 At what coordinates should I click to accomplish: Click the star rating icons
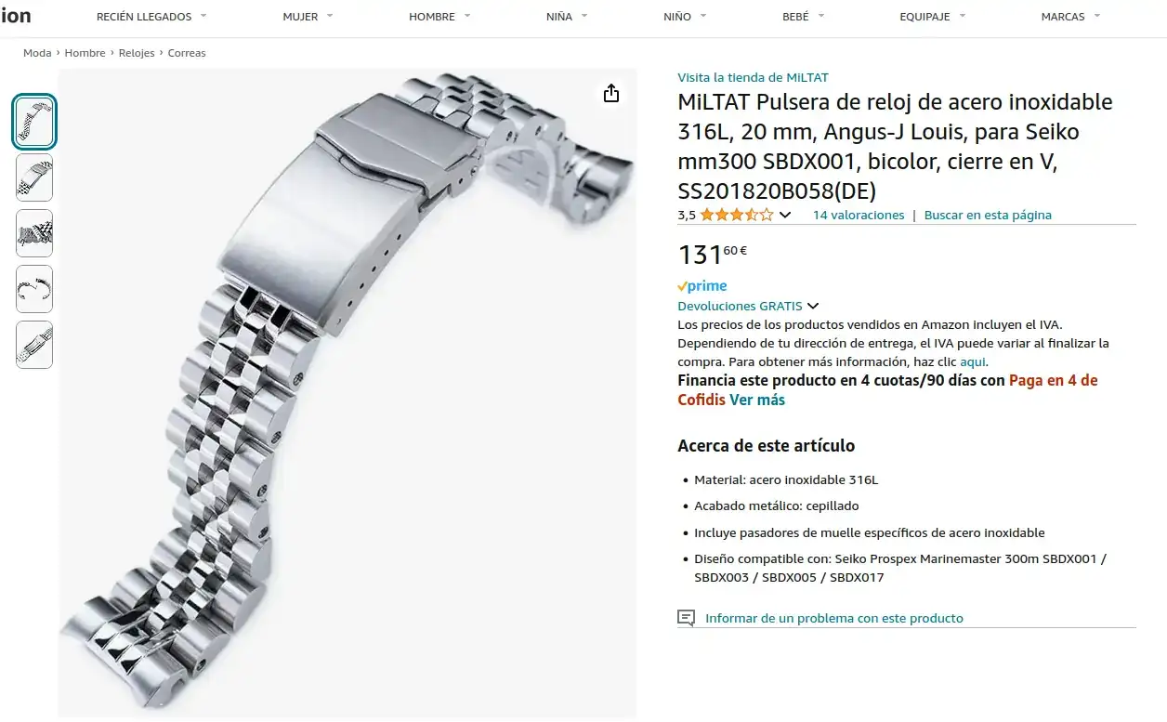tap(736, 215)
